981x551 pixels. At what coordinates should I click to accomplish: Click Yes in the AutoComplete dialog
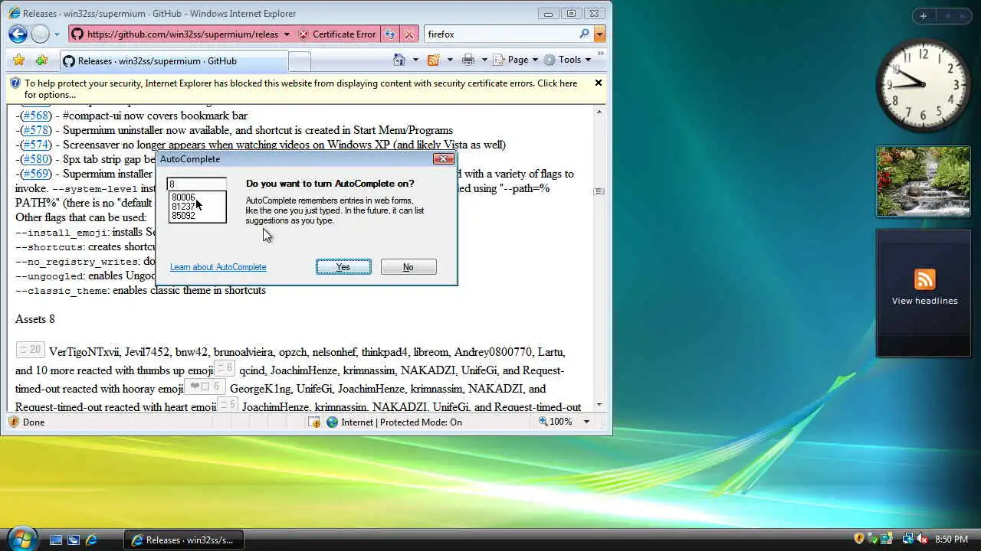pos(343,267)
